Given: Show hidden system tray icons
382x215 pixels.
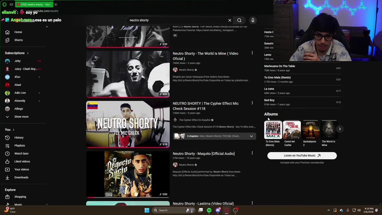Looking at the screenshot, I should [329, 210].
